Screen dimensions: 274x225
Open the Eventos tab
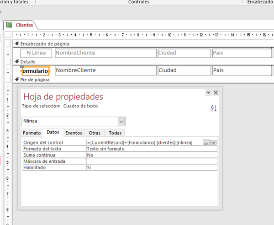tap(74, 133)
